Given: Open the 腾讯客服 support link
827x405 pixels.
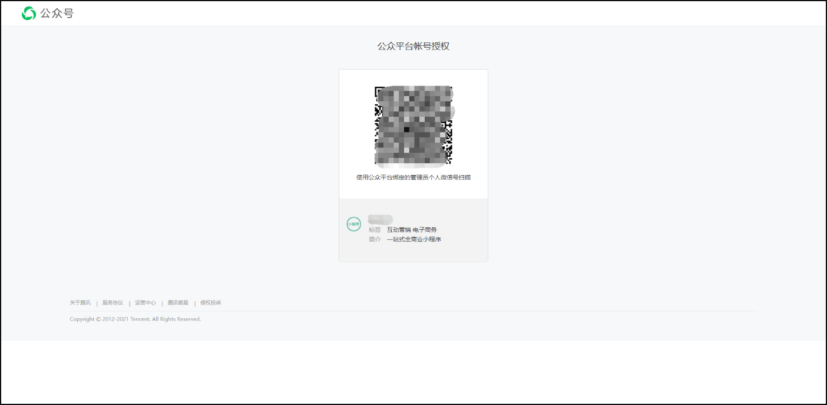Looking at the screenshot, I should tap(178, 303).
